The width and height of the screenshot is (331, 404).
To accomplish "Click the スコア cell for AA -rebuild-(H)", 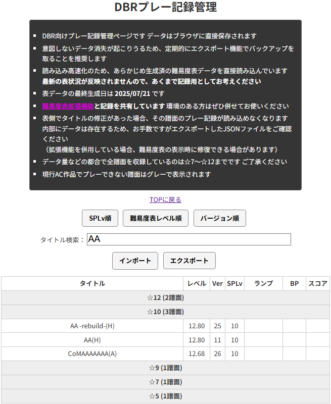I will click(318, 326).
